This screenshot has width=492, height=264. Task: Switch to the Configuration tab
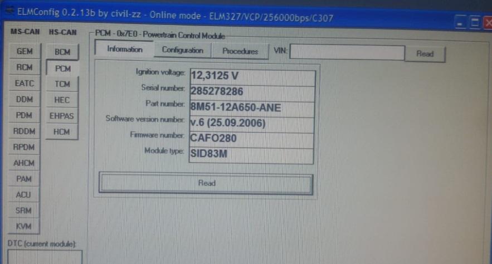click(x=183, y=50)
